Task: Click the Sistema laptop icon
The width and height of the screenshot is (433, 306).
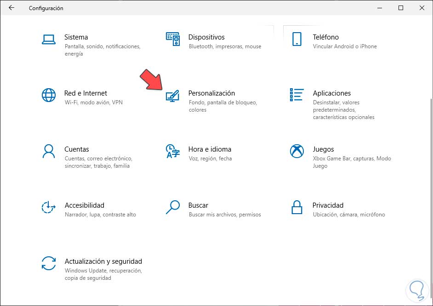Action: pyautogui.click(x=48, y=40)
